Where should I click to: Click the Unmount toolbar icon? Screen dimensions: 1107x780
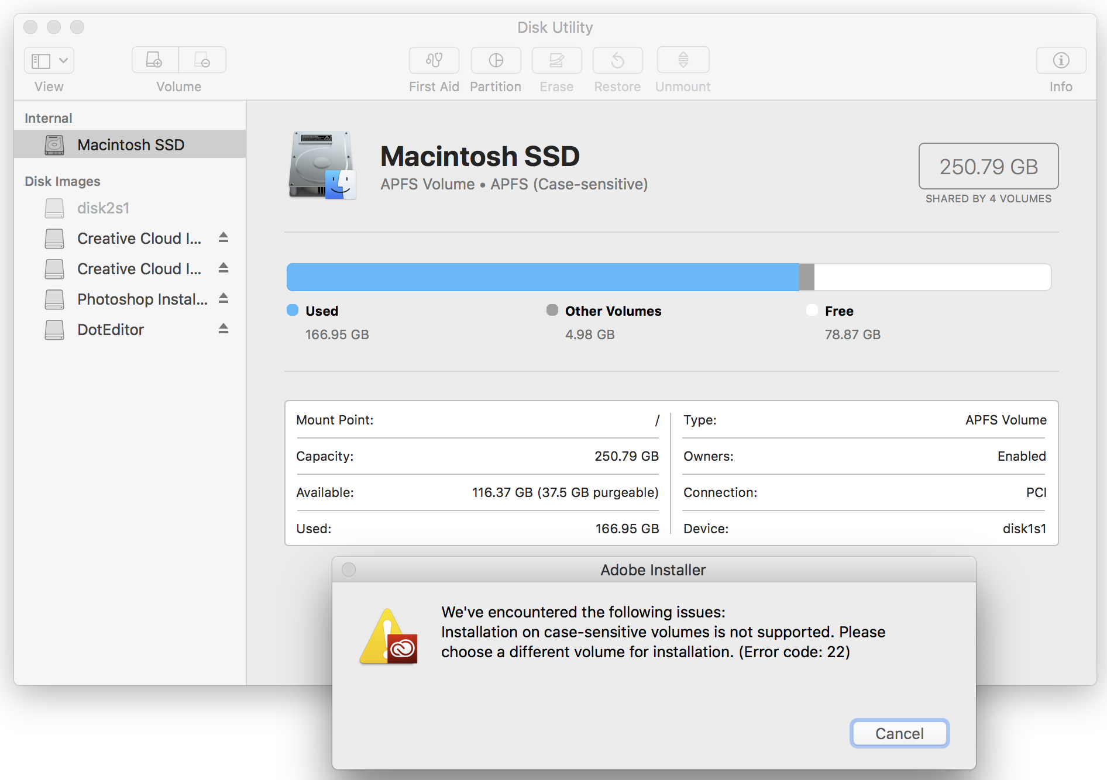(683, 60)
